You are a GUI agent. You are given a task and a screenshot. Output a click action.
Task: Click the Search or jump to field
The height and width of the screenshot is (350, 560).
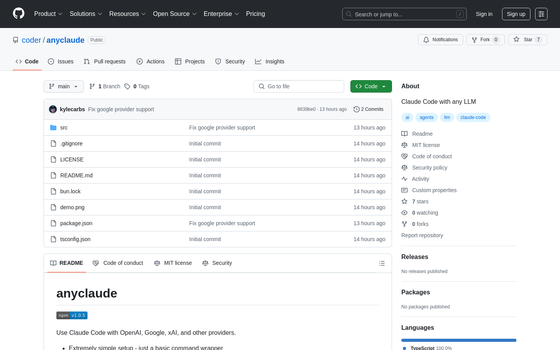pyautogui.click(x=404, y=14)
